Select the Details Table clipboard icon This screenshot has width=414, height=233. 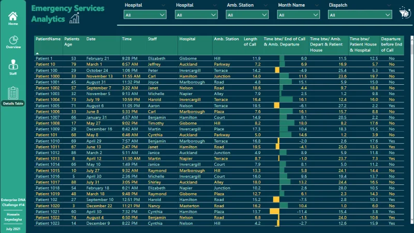(13, 93)
